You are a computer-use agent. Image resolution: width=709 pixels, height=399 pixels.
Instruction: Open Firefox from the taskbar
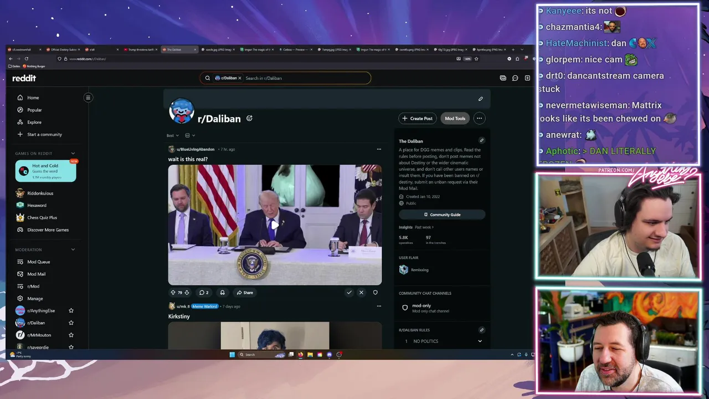[x=300, y=355]
